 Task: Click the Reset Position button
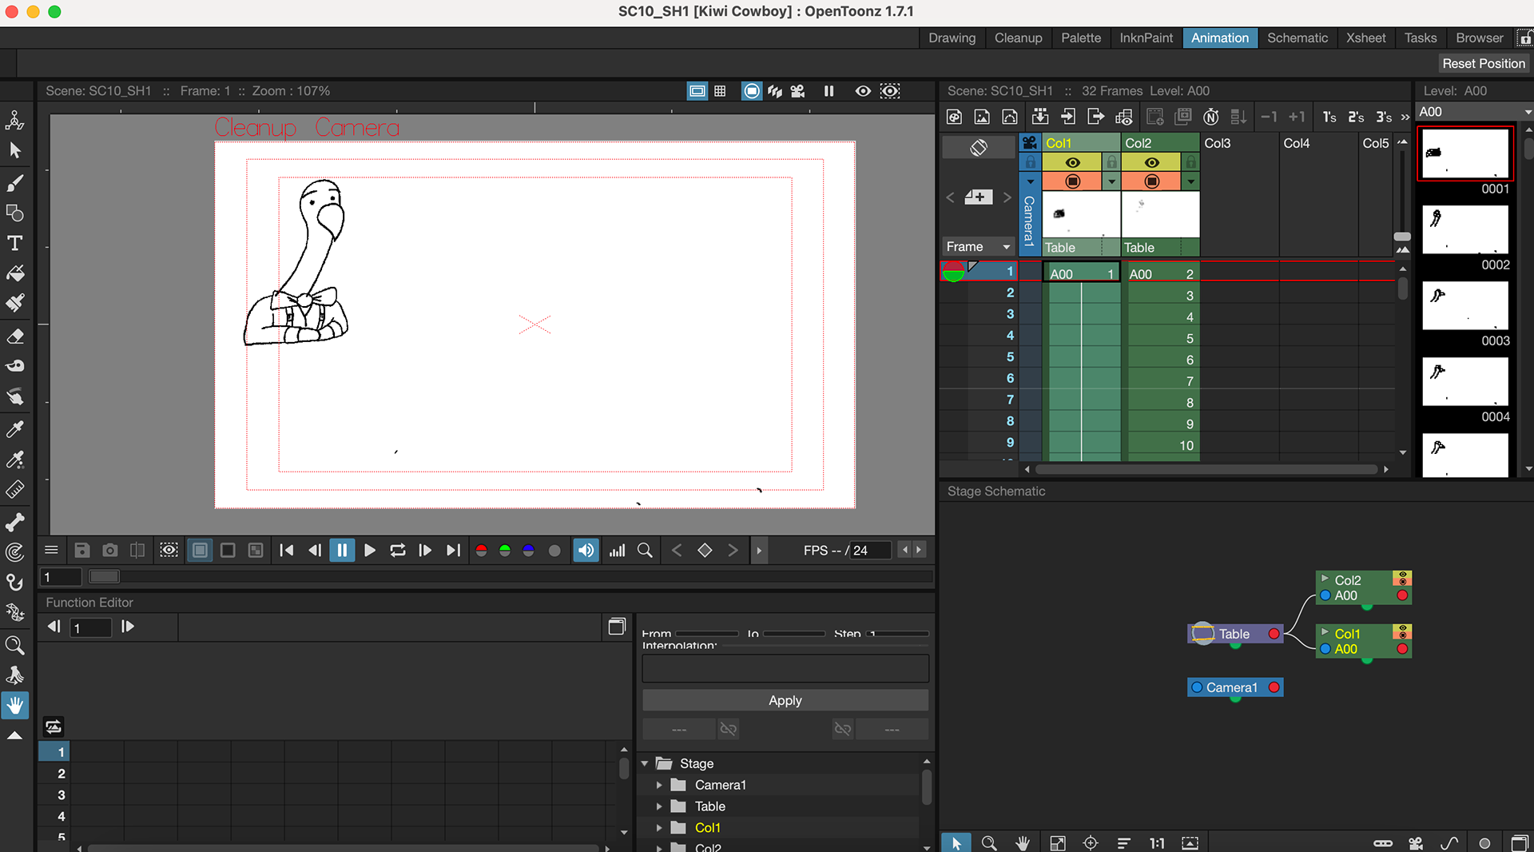pyautogui.click(x=1484, y=63)
